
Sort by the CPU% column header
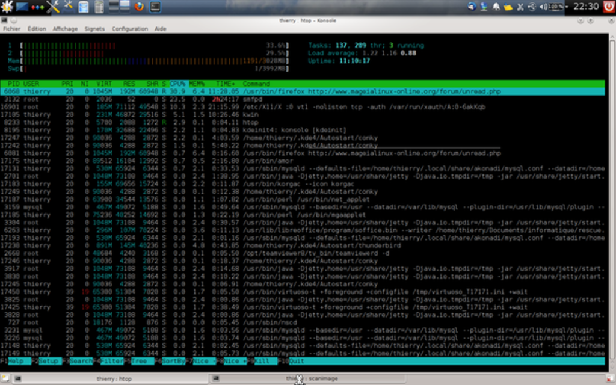pos(177,84)
